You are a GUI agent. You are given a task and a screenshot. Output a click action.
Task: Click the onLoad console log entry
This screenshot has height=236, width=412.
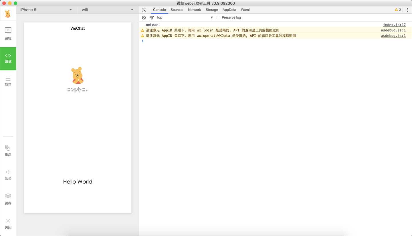click(x=152, y=25)
